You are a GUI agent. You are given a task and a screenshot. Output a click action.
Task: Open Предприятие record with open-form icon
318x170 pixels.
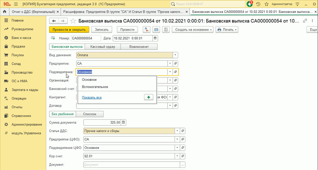[175, 64]
